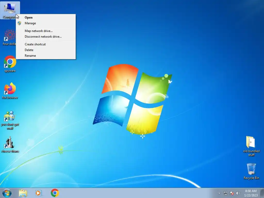264x198 pixels.
Task: Choose Disconnect network drive... option
Action: [46, 37]
